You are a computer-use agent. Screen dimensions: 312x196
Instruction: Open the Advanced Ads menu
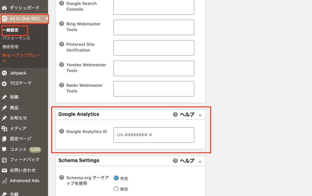(24, 181)
